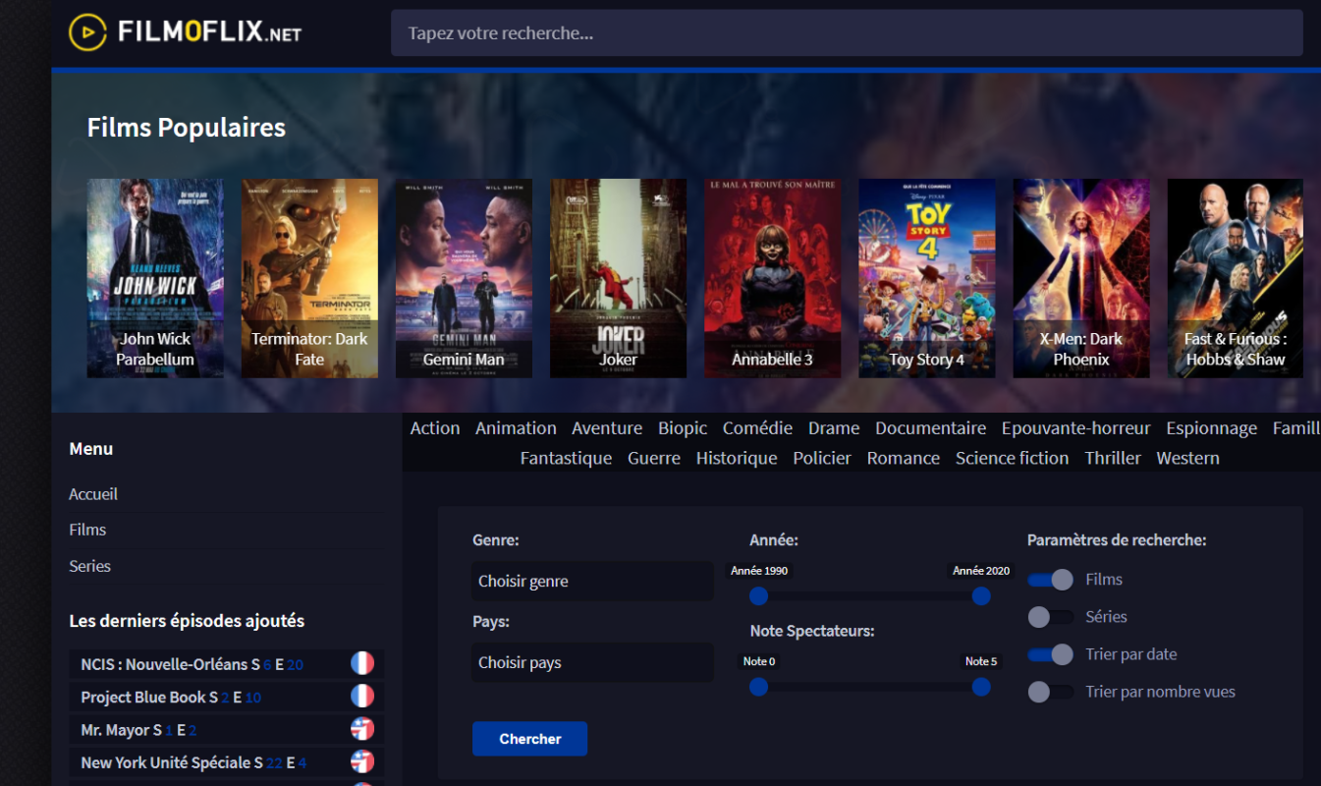Focus the Tapez votre recherche search field

(x=847, y=33)
